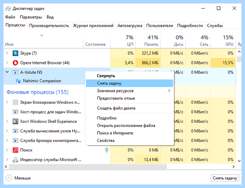Screen dimensions: 245x188
Task: Click the Меньше details link
Action: (22, 178)
